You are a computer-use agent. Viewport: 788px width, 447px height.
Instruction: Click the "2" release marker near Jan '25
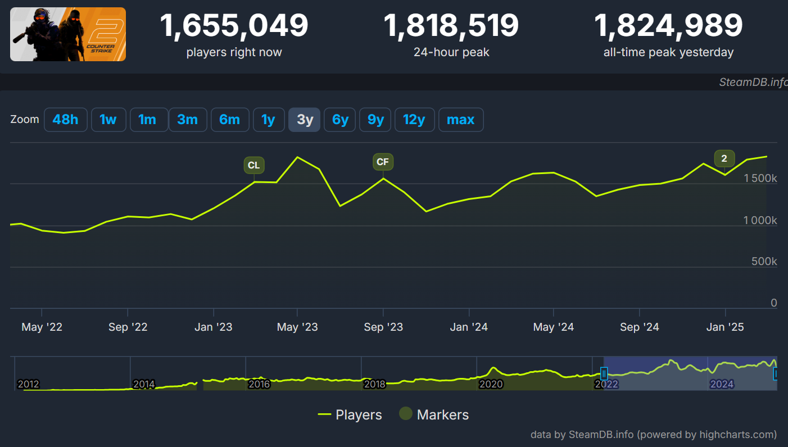coord(724,158)
